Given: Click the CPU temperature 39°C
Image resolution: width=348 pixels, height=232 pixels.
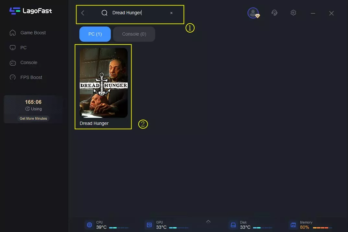Looking at the screenshot, I should 101,227.
